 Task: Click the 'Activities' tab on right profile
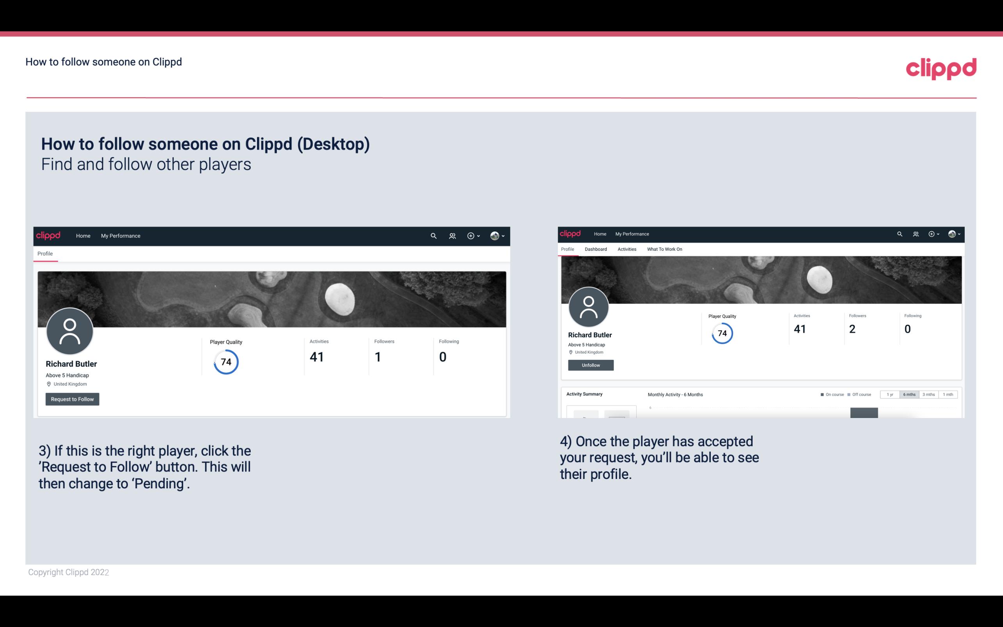click(x=626, y=249)
